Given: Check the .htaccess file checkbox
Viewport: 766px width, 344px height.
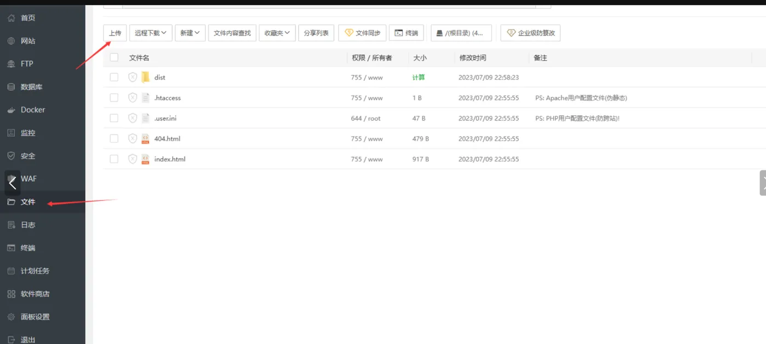Looking at the screenshot, I should pos(114,98).
